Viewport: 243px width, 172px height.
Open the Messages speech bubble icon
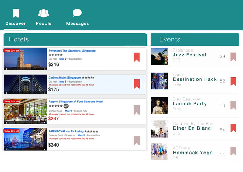coord(77,13)
